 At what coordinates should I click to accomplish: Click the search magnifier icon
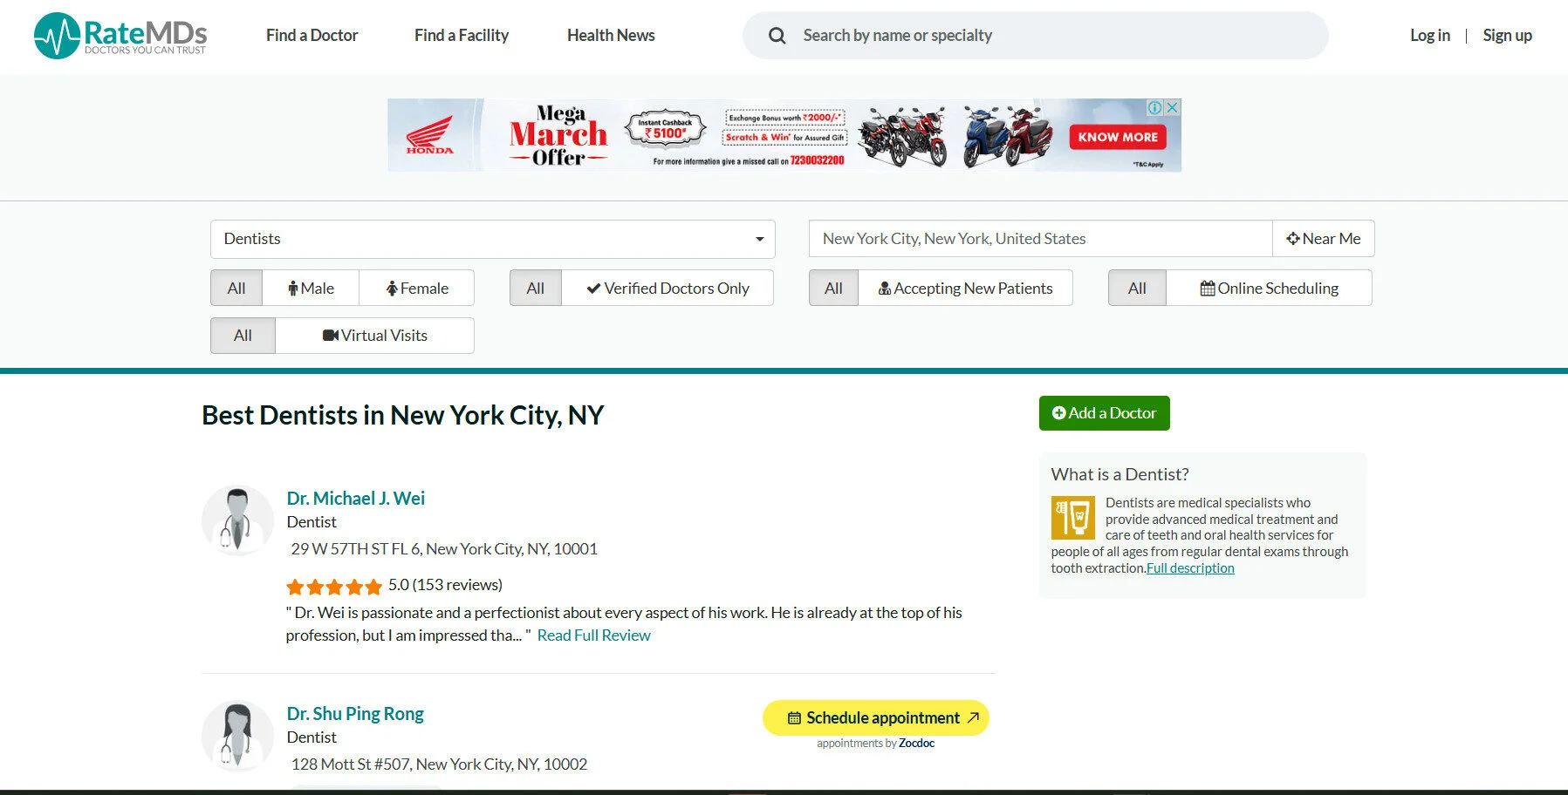point(776,36)
